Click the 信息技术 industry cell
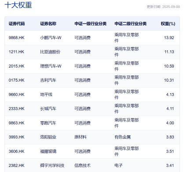 tap(82, 165)
